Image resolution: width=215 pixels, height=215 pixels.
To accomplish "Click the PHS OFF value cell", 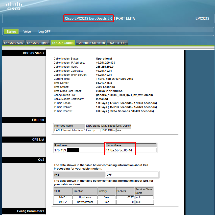I will (132, 175).
